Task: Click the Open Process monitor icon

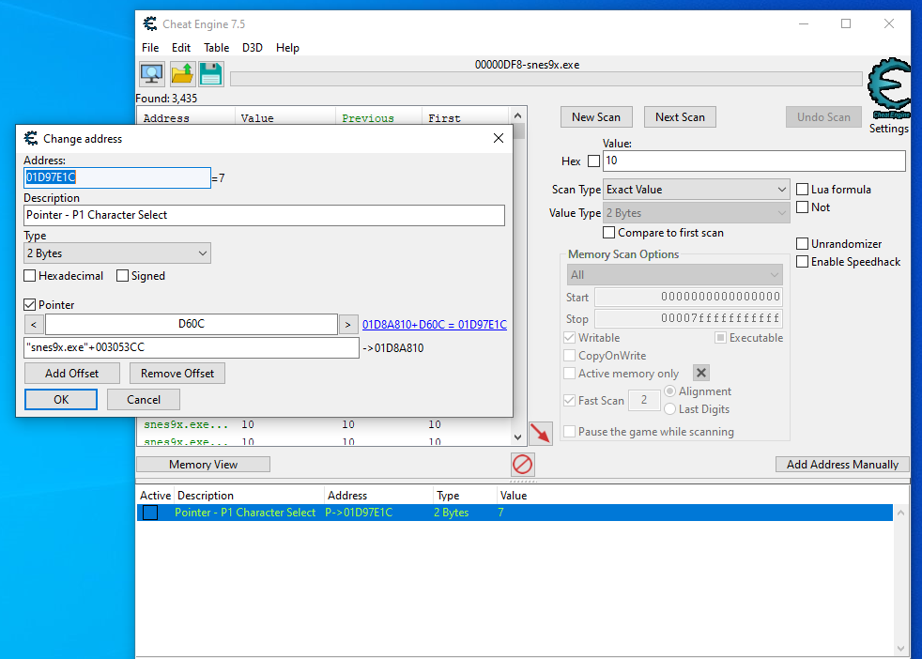Action: pyautogui.click(x=151, y=74)
